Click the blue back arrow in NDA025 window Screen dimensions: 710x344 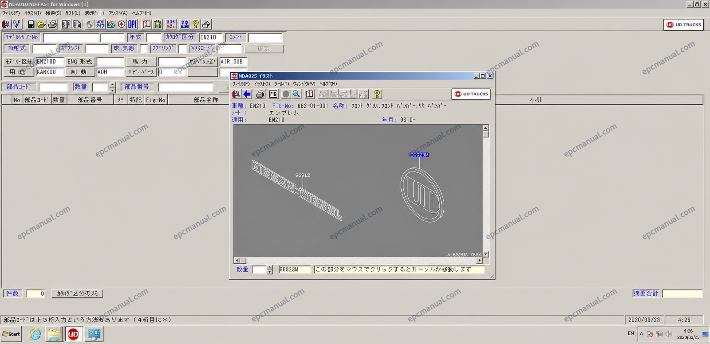pyautogui.click(x=247, y=94)
